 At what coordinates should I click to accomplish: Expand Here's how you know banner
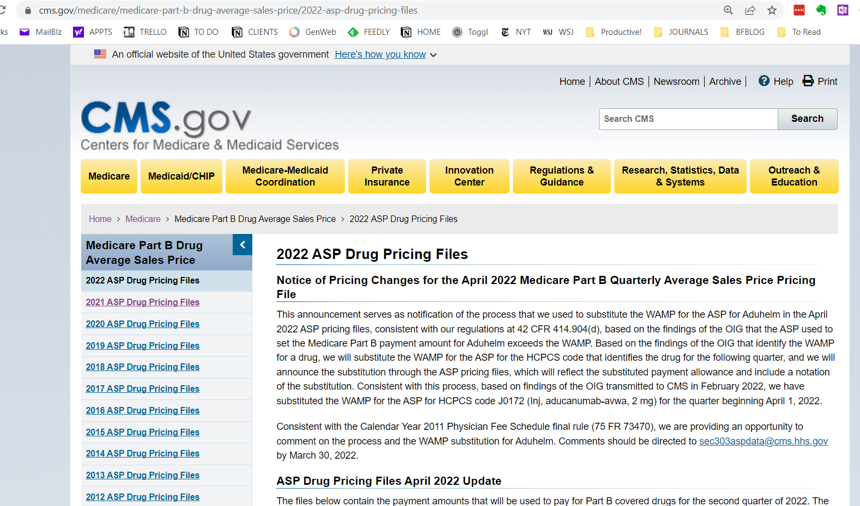(x=386, y=54)
